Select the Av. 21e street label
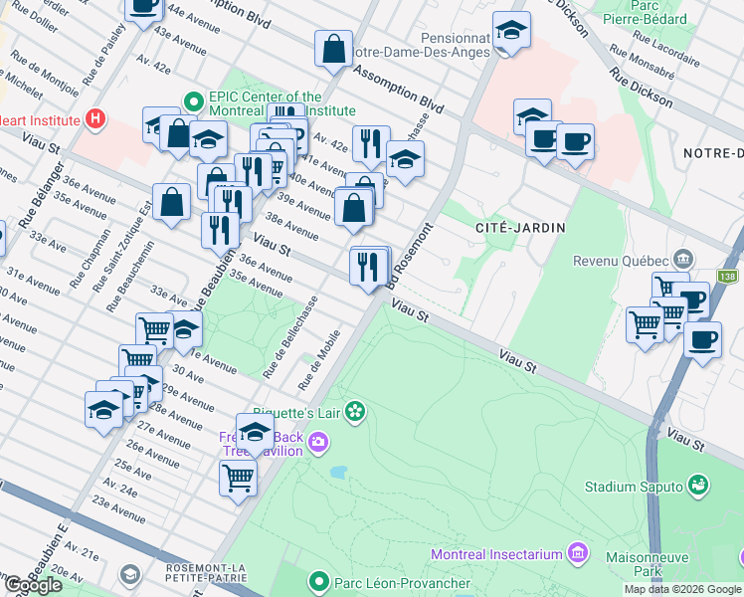 click(82, 550)
